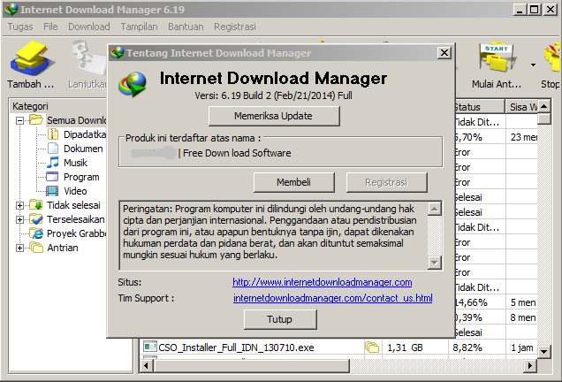
Task: Click horizontal scrollbar left arrow
Action: click(x=146, y=366)
